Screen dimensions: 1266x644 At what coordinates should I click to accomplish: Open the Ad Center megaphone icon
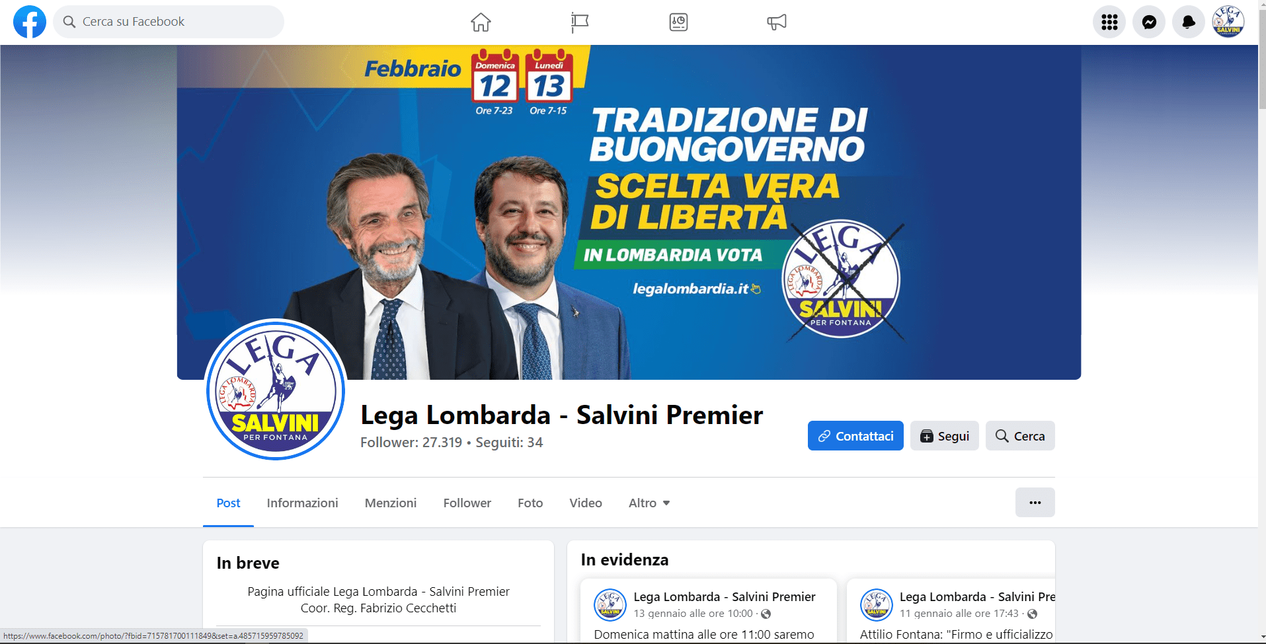click(x=777, y=22)
